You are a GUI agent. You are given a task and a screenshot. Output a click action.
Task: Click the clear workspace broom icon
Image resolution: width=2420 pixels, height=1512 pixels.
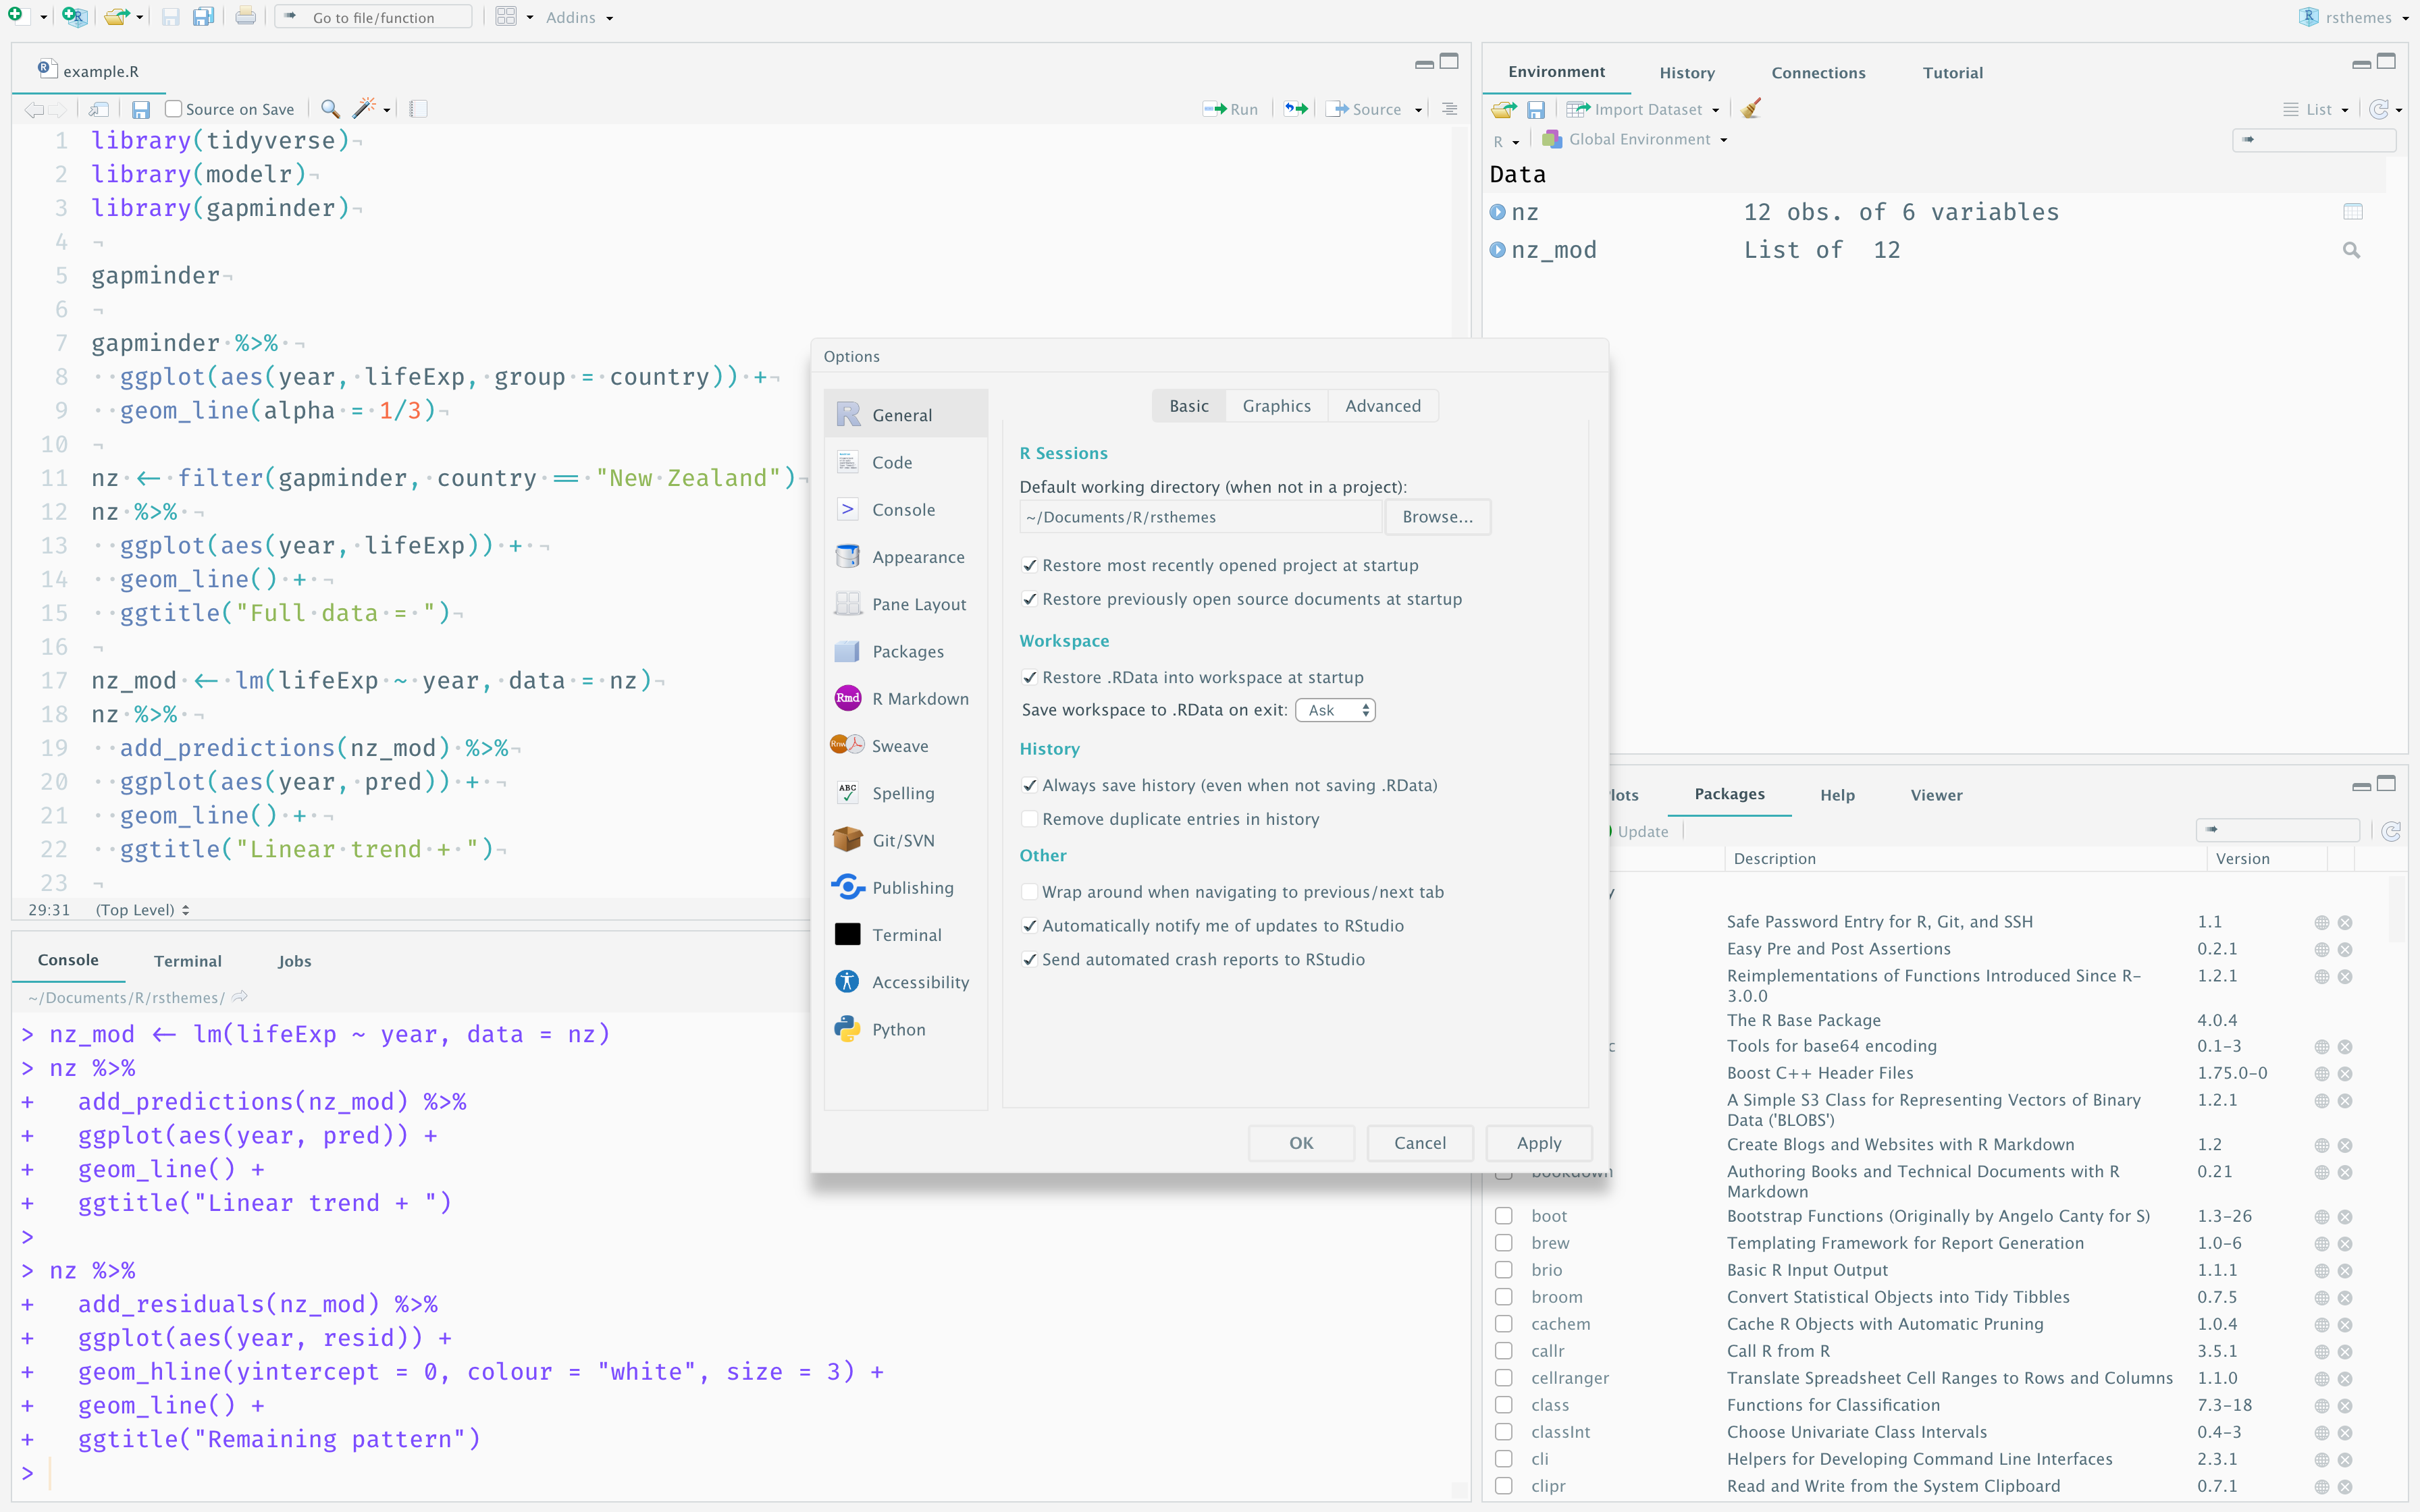pyautogui.click(x=1750, y=109)
